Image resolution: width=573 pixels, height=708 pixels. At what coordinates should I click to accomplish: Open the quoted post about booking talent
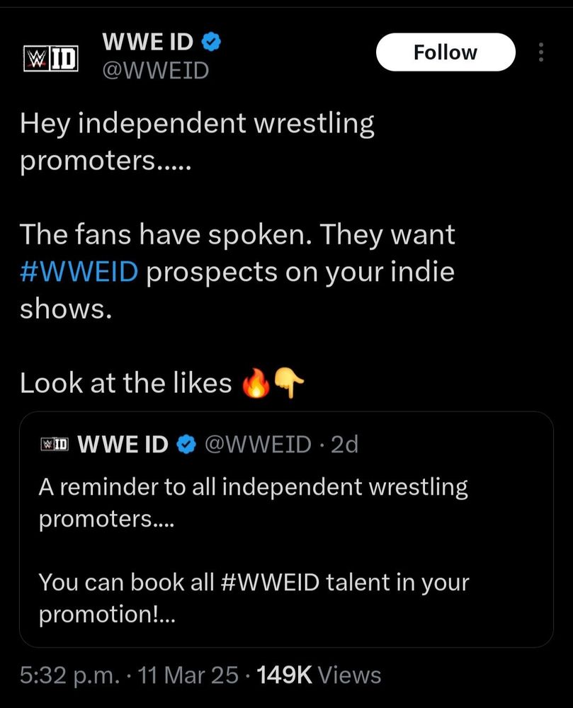point(286,538)
